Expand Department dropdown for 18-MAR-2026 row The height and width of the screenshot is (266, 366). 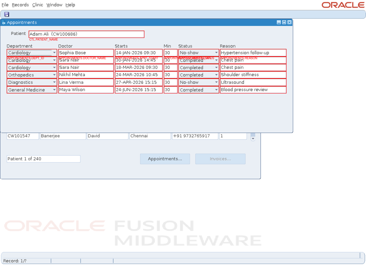click(54, 68)
